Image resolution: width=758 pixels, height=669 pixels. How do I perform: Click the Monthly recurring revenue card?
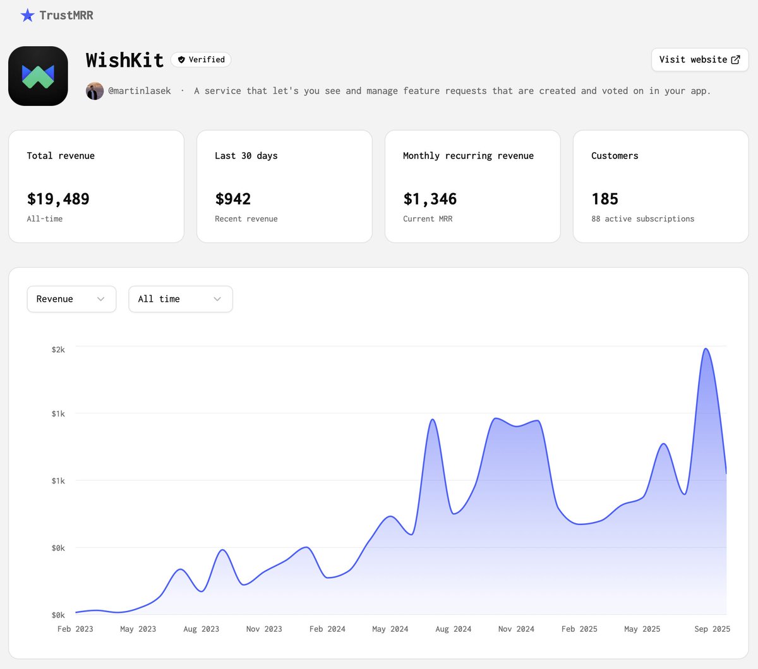(x=472, y=186)
